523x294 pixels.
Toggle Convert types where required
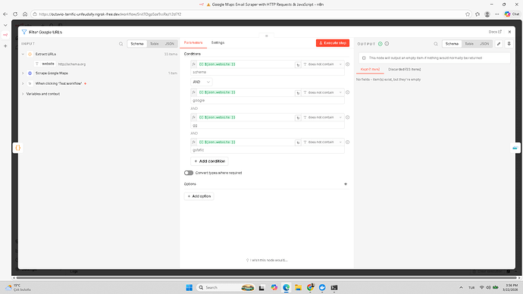coord(189,173)
